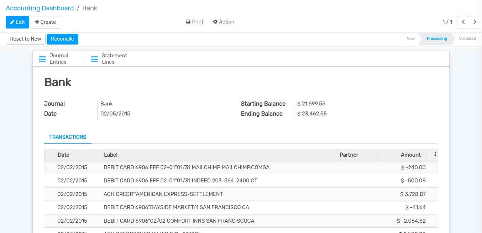The width and height of the screenshot is (482, 233).
Task: Go to the previous record arrow
Action: coord(463,22)
